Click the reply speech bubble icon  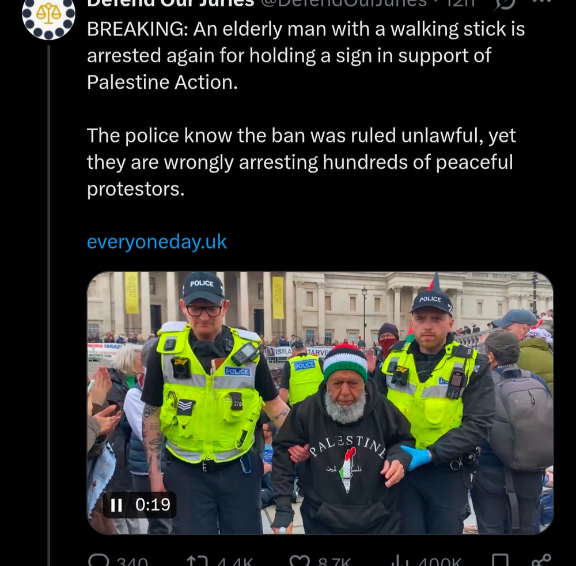point(99,560)
